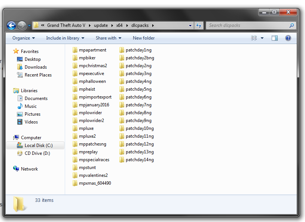Select the mpimportexport folder icon
This screenshot has width=305, height=222.
pyautogui.click(x=75, y=97)
